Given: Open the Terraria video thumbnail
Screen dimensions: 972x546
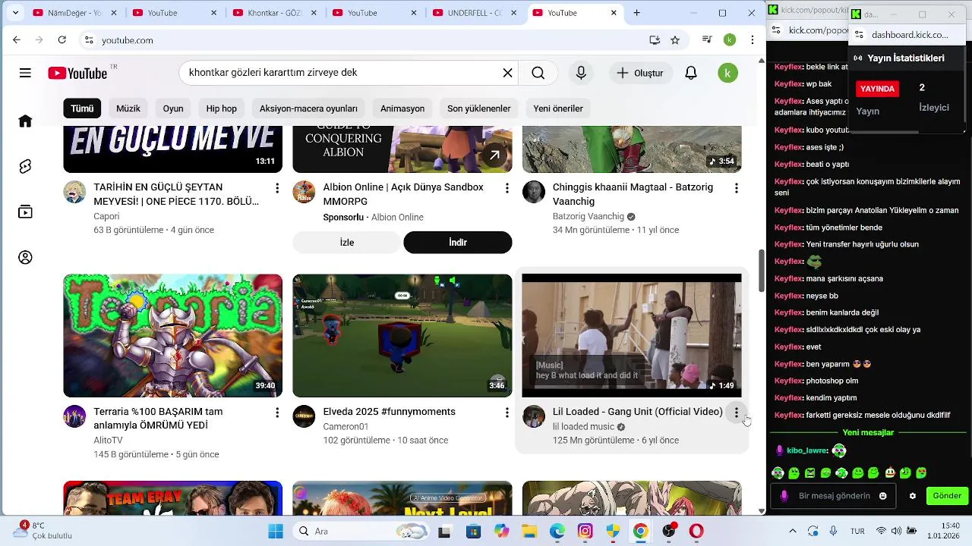Looking at the screenshot, I should 173,336.
